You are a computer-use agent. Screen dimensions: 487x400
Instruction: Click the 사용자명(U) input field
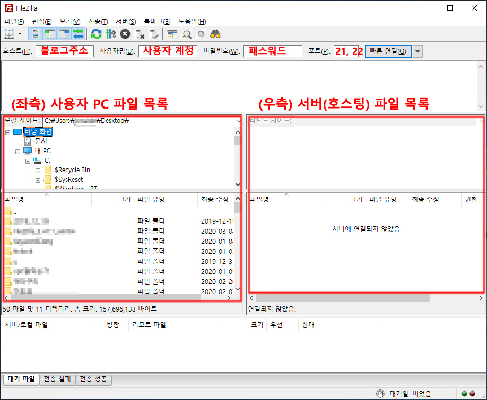point(168,51)
